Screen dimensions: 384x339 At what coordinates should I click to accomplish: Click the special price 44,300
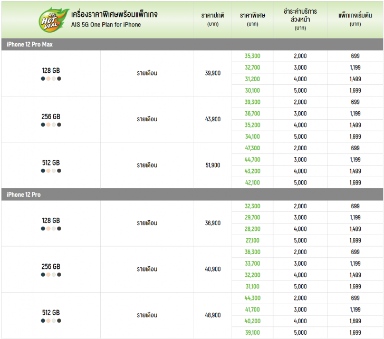253,298
